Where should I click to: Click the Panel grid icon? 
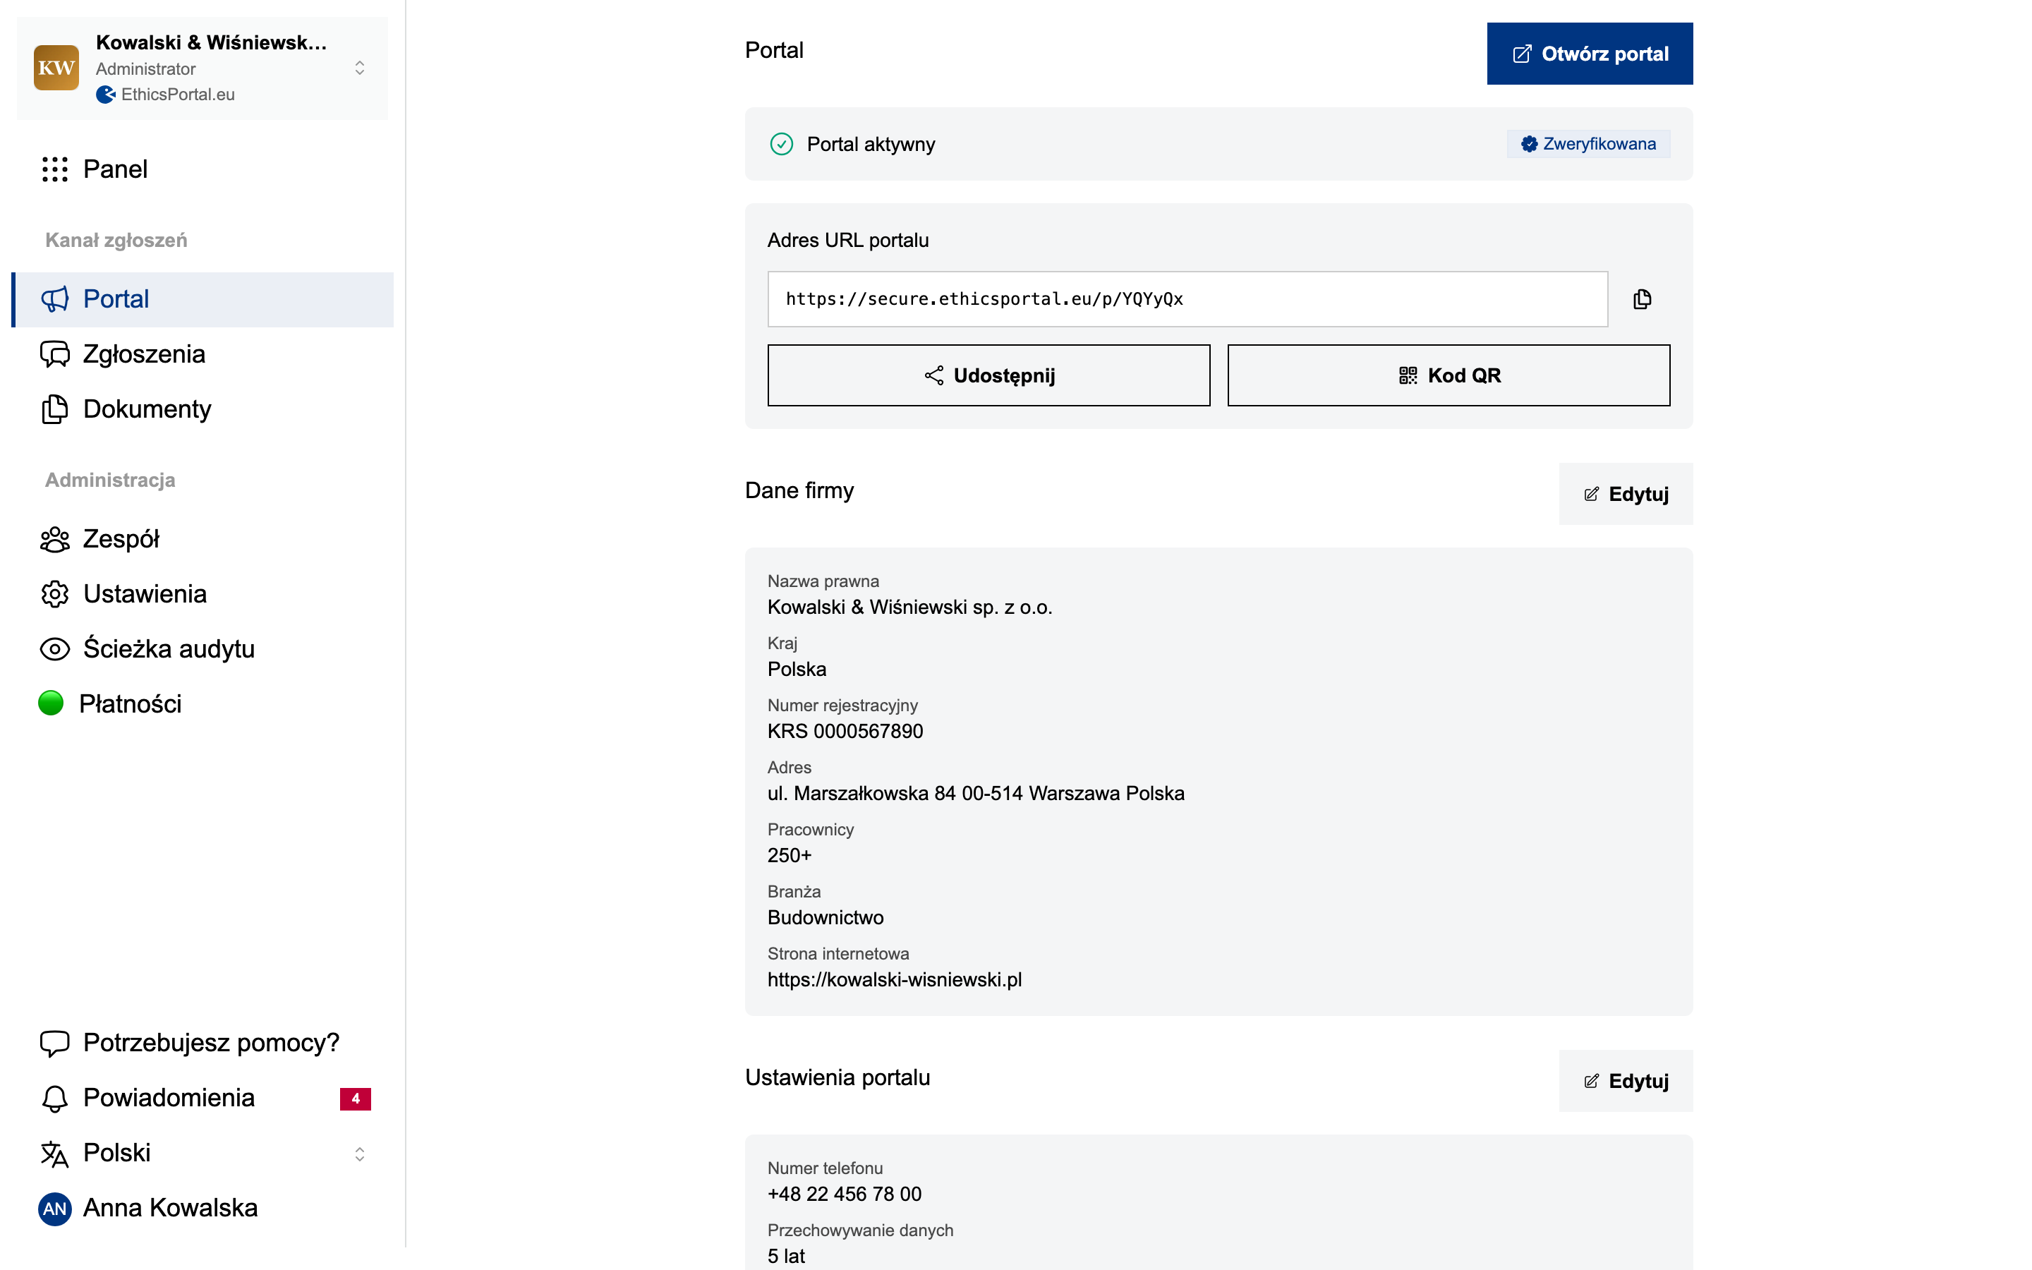(54, 169)
